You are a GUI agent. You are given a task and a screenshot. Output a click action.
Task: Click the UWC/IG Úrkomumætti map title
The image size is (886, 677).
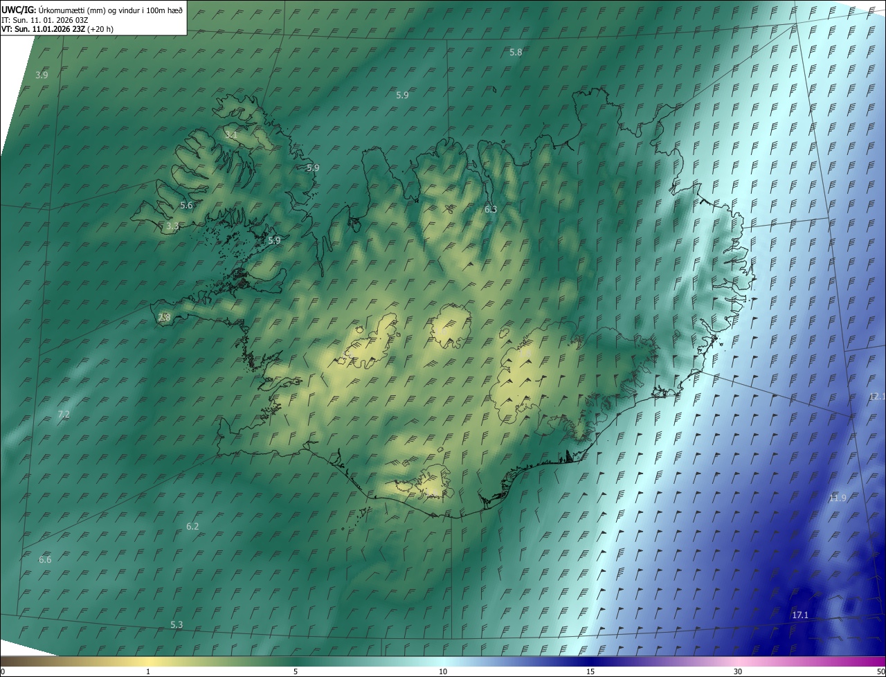click(92, 10)
